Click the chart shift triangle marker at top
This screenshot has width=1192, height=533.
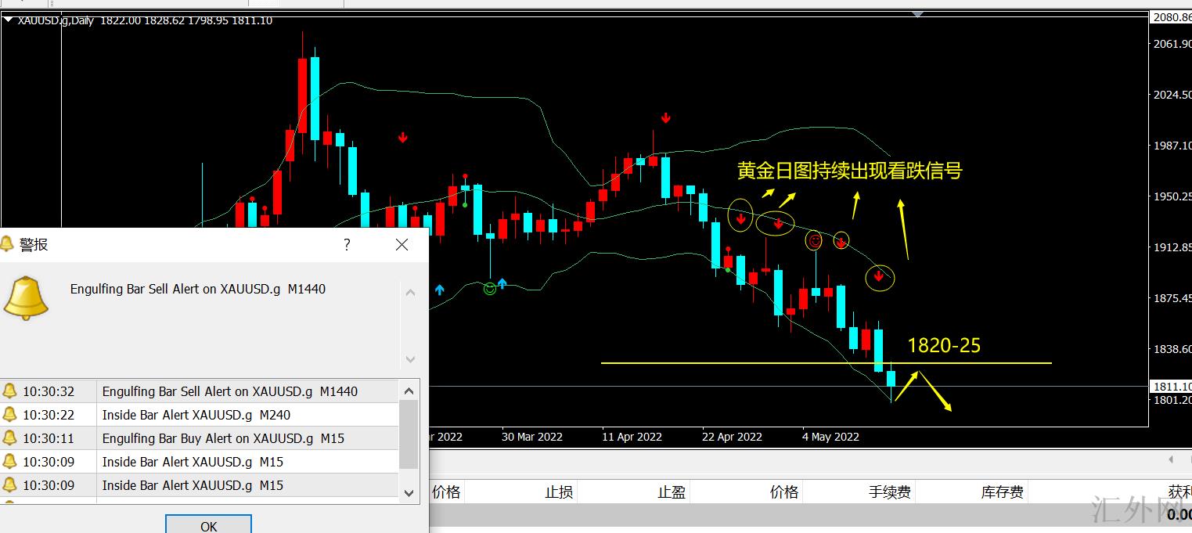pos(918,14)
